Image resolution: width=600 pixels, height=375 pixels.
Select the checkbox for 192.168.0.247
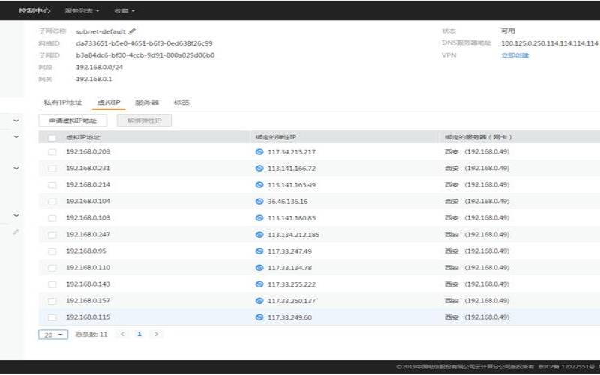[x=52, y=235]
